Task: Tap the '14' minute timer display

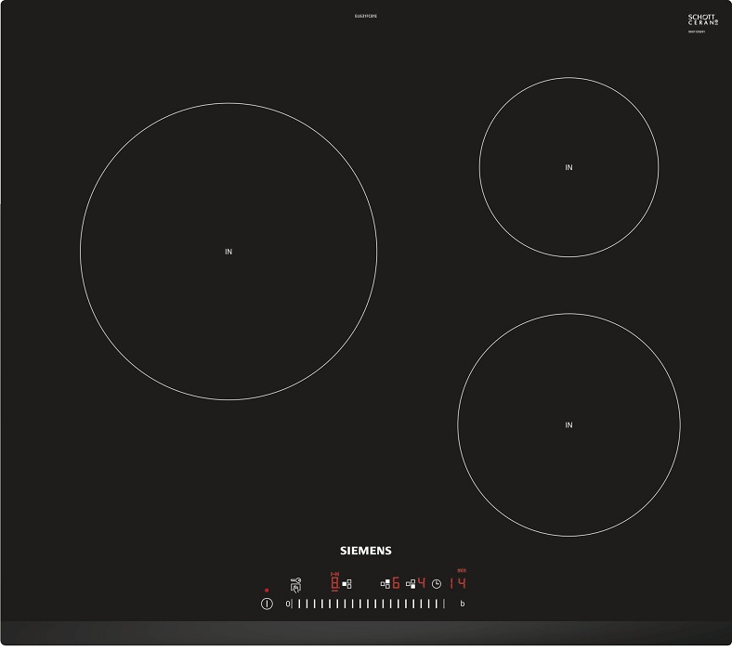Action: click(x=458, y=584)
